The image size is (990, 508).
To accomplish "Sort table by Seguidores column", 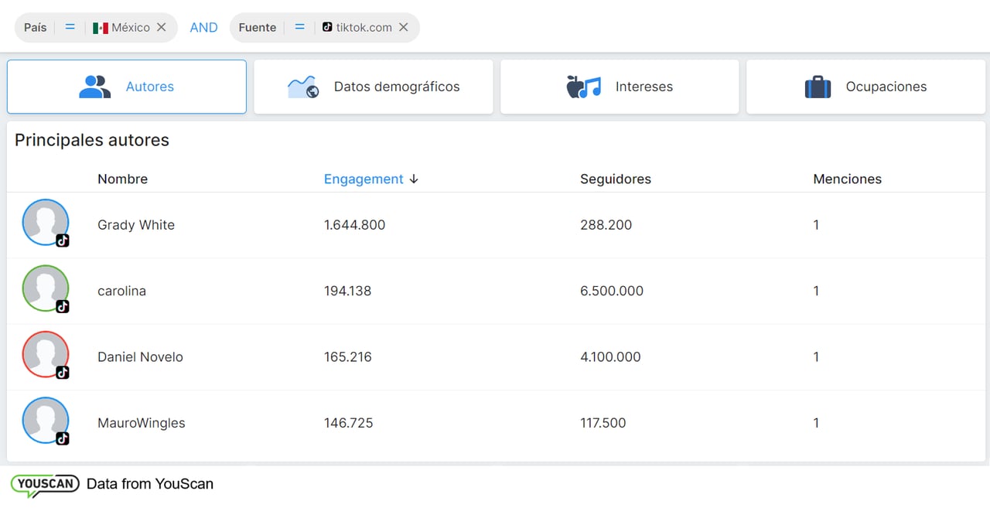I will coord(615,179).
